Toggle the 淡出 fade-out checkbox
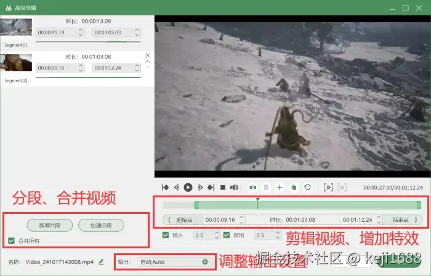The height and width of the screenshot is (276, 431). [227, 235]
